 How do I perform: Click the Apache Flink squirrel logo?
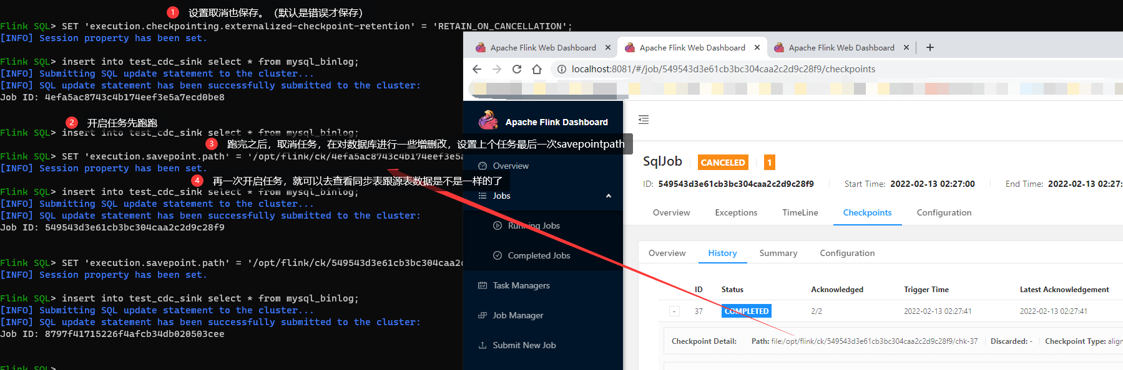click(488, 120)
